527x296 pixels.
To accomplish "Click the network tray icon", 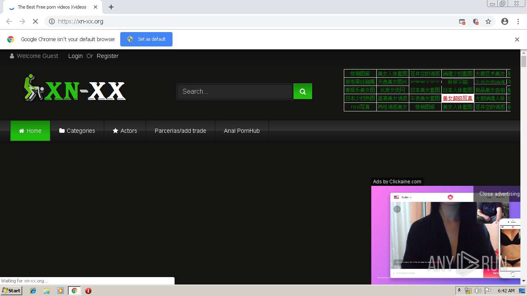I will [x=468, y=291].
